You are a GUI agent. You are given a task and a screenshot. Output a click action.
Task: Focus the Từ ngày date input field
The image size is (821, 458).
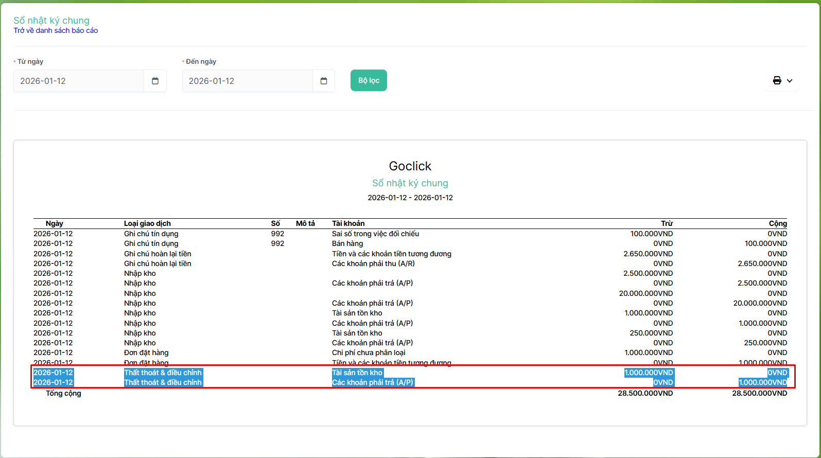click(x=78, y=81)
